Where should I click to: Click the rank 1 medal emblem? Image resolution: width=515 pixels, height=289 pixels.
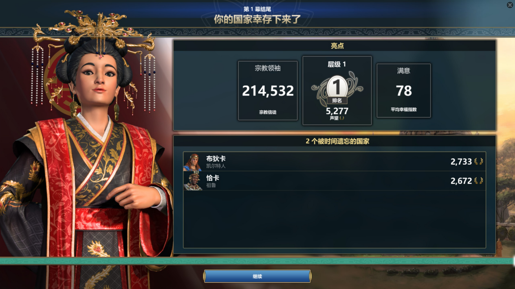[337, 87]
